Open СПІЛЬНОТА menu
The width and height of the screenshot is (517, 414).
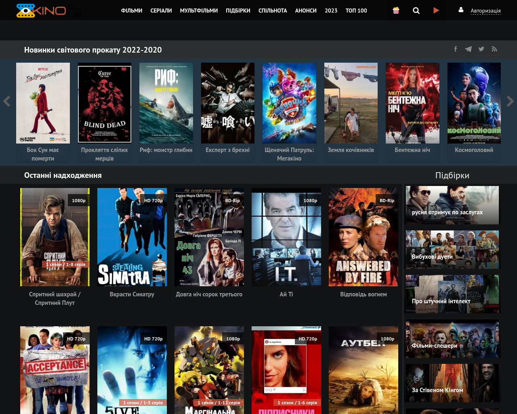pyautogui.click(x=273, y=11)
